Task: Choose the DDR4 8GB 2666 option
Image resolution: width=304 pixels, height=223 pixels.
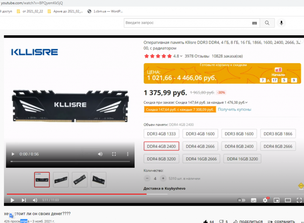Action: coord(278,146)
